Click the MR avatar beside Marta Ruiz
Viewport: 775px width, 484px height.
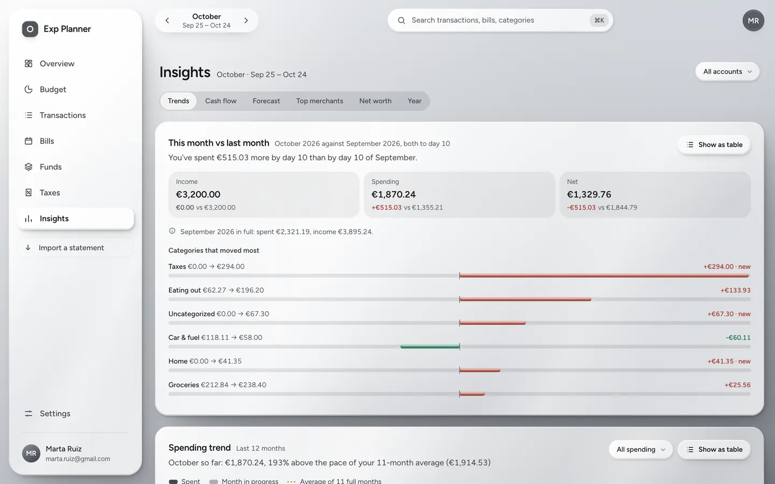31,453
